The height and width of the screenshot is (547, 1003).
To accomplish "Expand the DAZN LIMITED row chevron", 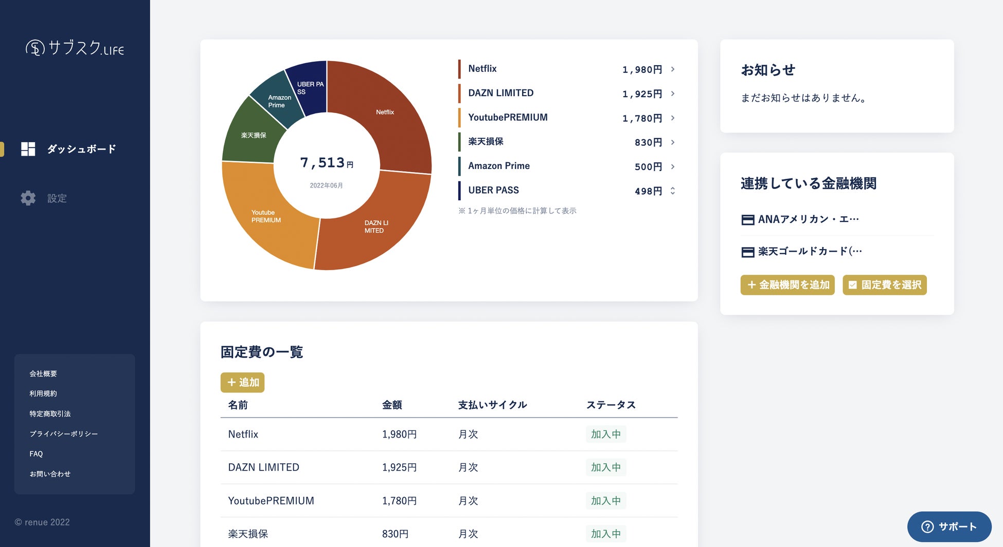I will click(x=673, y=93).
